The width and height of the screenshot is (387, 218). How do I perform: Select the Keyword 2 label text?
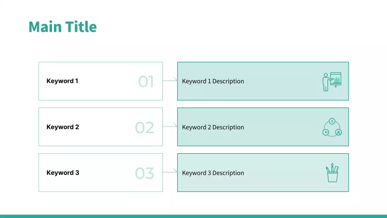pos(63,127)
